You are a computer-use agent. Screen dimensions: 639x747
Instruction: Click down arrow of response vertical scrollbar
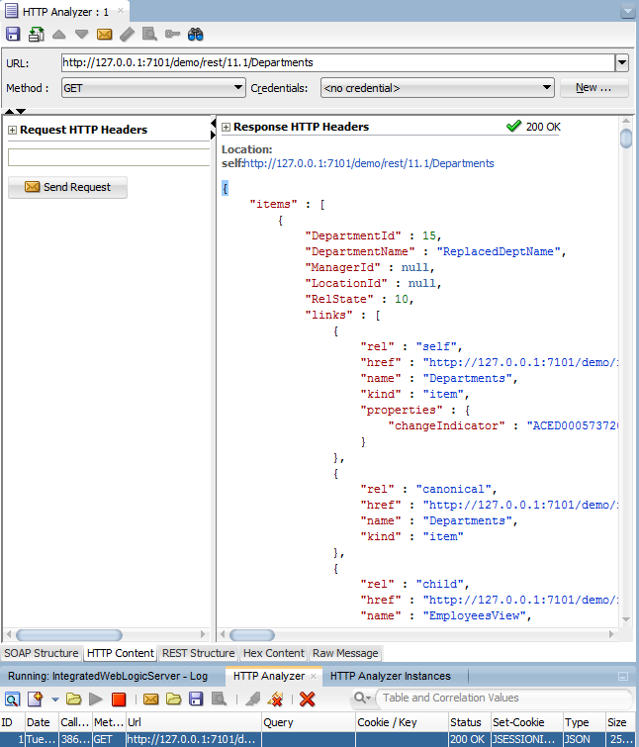[x=626, y=619]
